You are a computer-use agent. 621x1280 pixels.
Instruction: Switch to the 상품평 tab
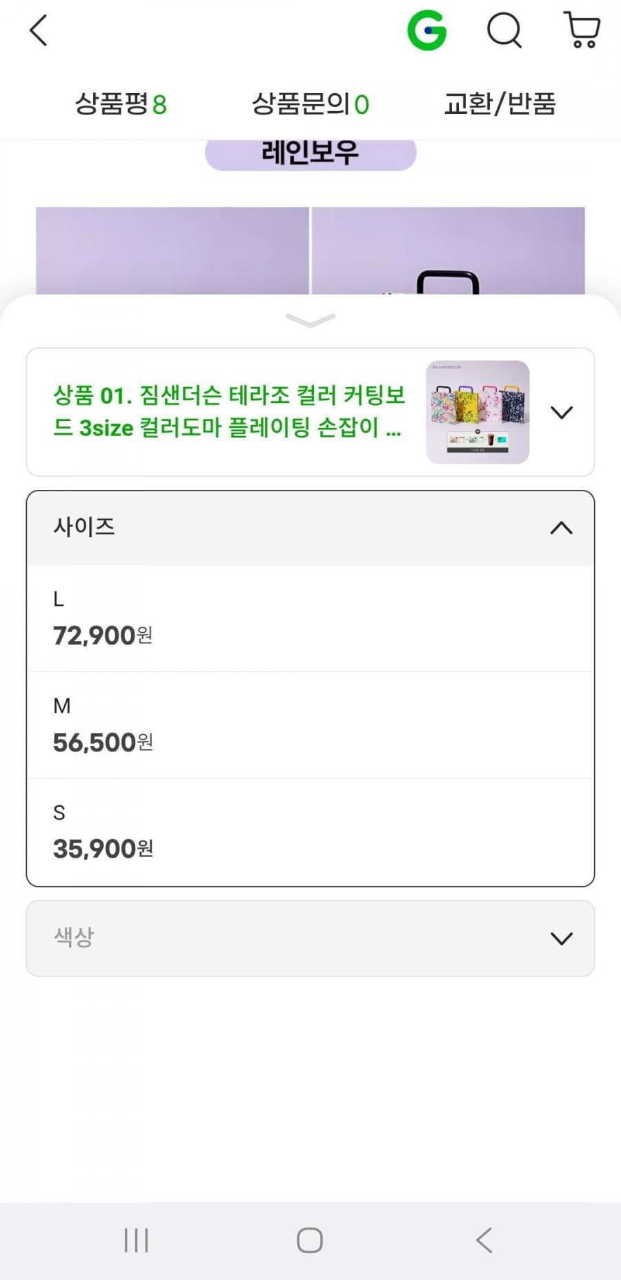121,104
